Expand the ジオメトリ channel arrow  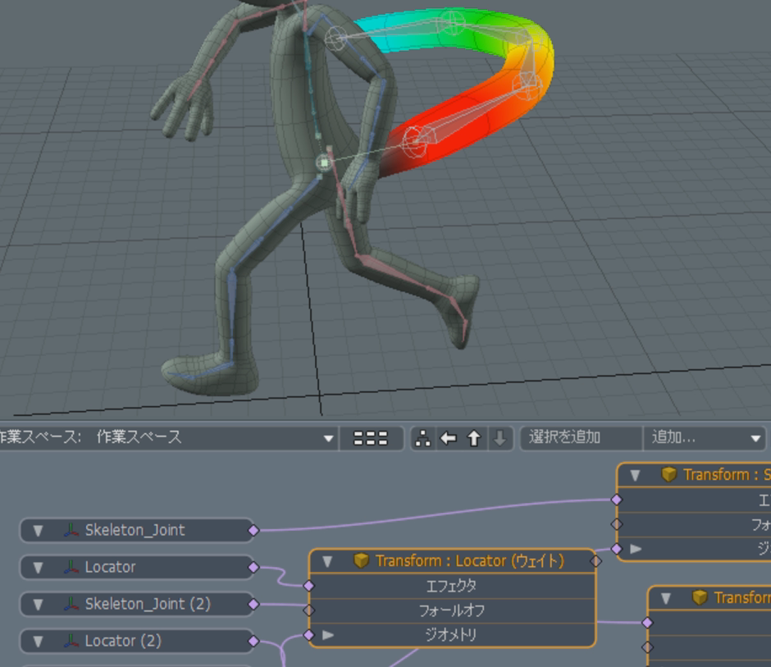click(x=328, y=635)
